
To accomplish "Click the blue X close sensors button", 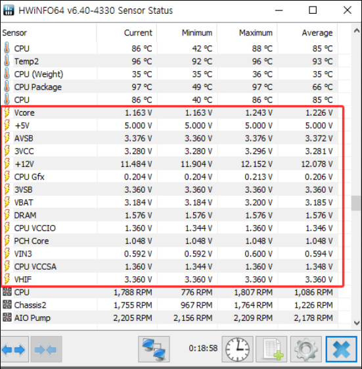I will 342,349.
